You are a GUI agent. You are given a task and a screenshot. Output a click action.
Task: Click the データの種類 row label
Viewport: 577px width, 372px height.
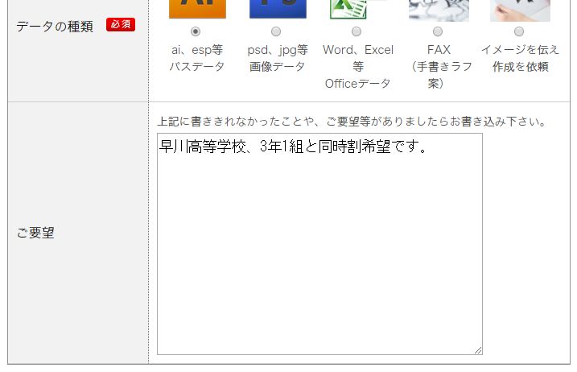click(x=55, y=27)
